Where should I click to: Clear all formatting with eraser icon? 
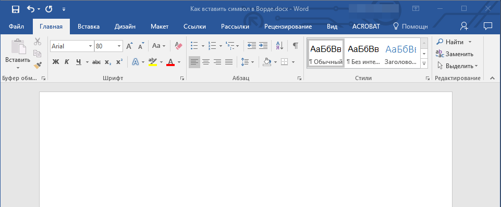click(x=178, y=46)
